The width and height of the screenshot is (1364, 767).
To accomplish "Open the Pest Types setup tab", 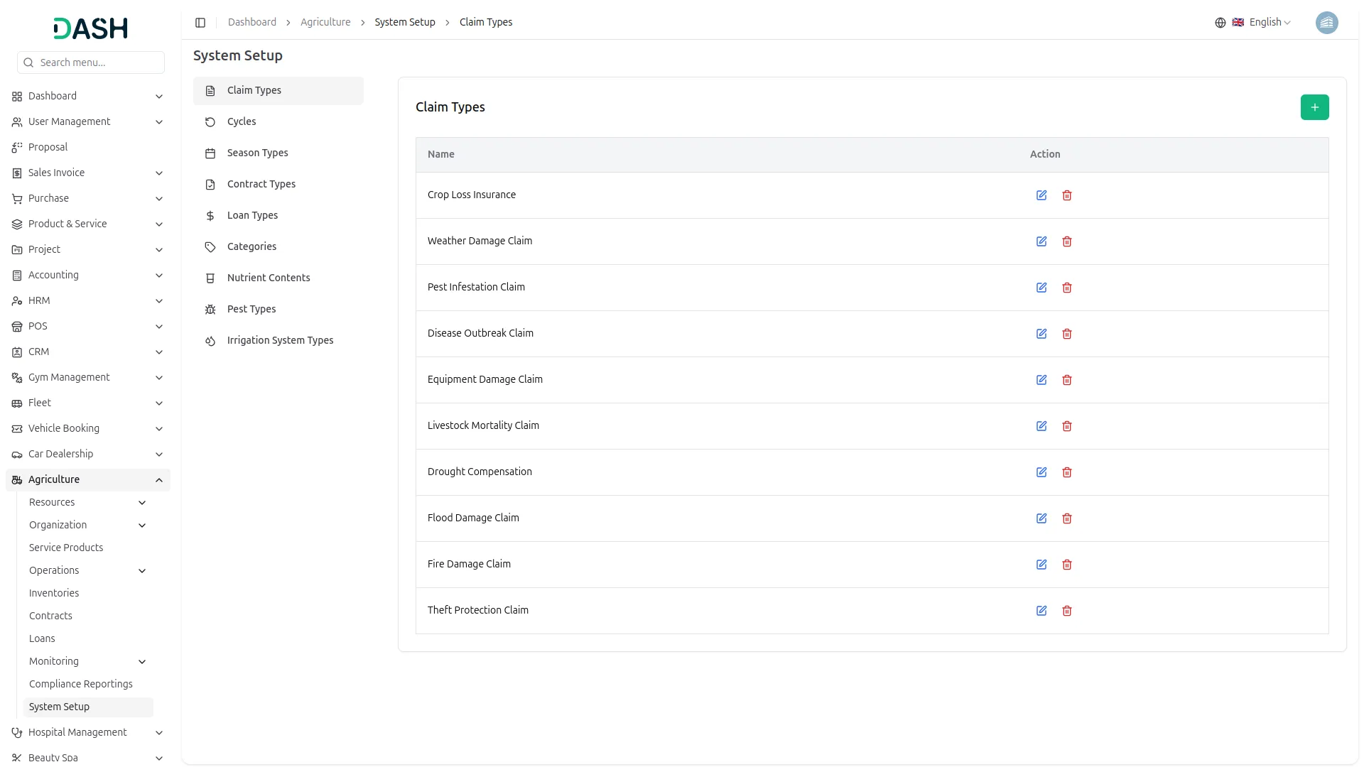I will [251, 310].
